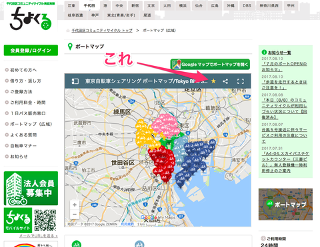The width and height of the screenshot is (320, 247).
Task: Open the 江東 area tab
Action: point(71,6)
